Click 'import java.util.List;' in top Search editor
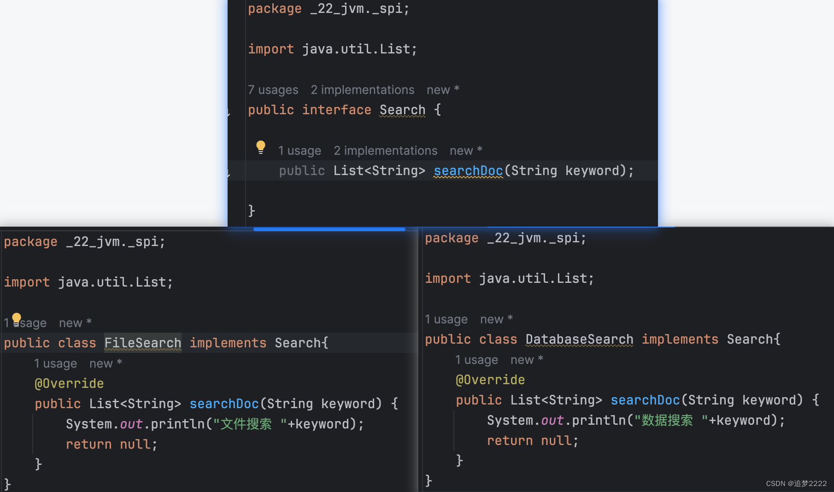Image resolution: width=834 pixels, height=492 pixels. coord(333,49)
